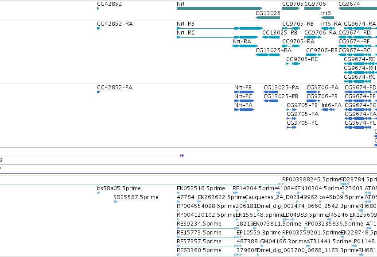Viewport: 377px width, 257px height.
Task: Select the CG9674-RE transcript
Action: point(360,64)
